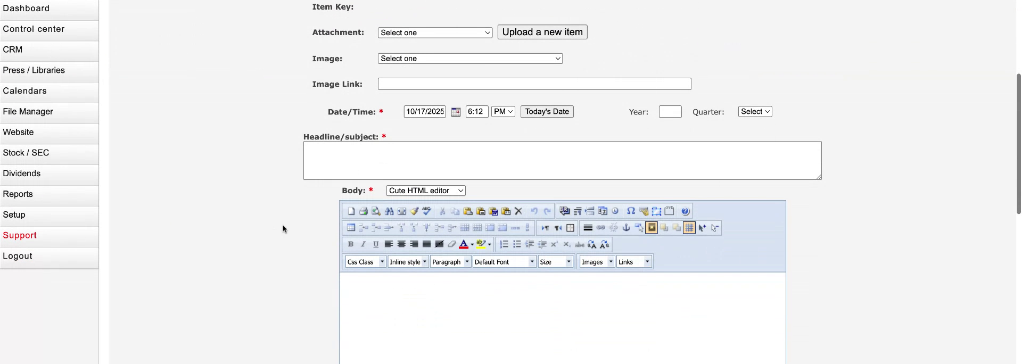The image size is (1022, 364).
Task: Click the Headline/subject text area
Action: 562,160
